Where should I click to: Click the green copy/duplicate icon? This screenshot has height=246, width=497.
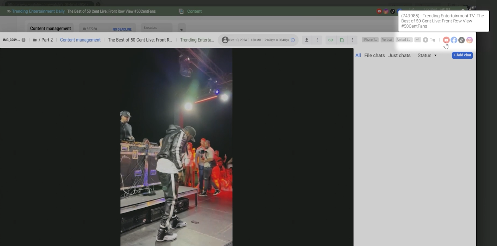[x=342, y=40]
